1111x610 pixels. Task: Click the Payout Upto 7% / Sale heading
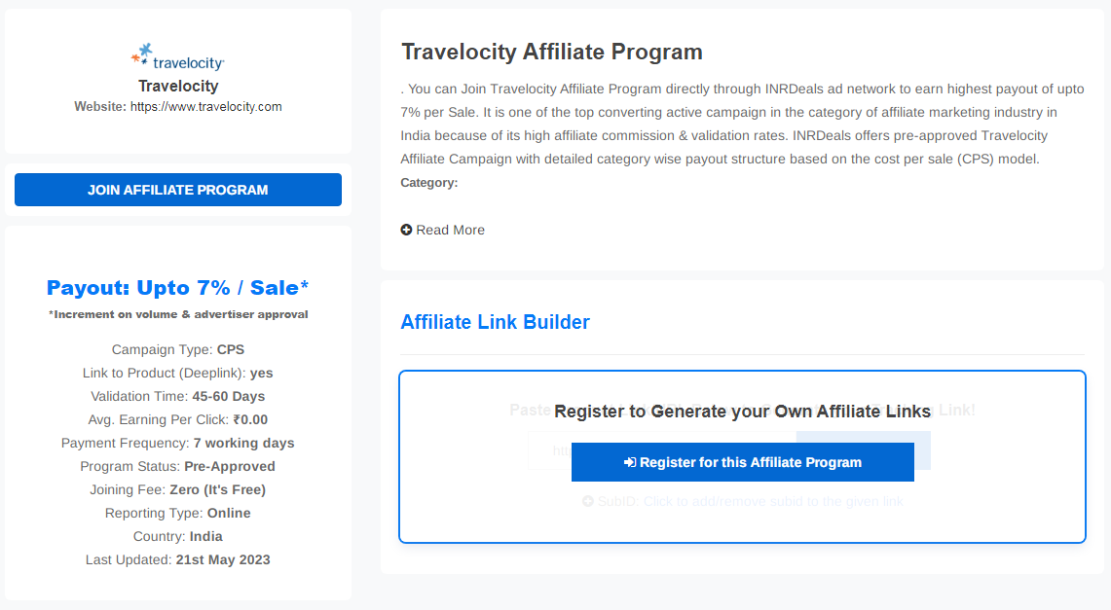[x=178, y=287]
